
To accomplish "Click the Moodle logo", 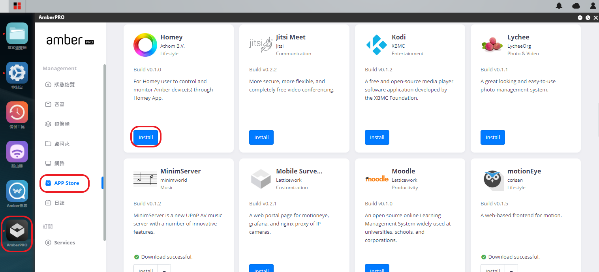I will 377,179.
